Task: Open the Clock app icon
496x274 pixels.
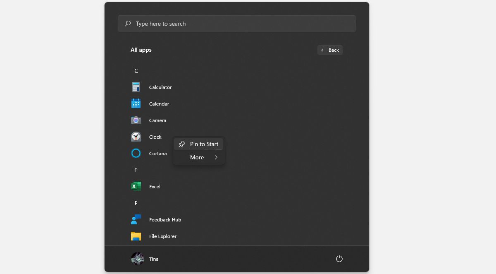Action: pyautogui.click(x=136, y=137)
